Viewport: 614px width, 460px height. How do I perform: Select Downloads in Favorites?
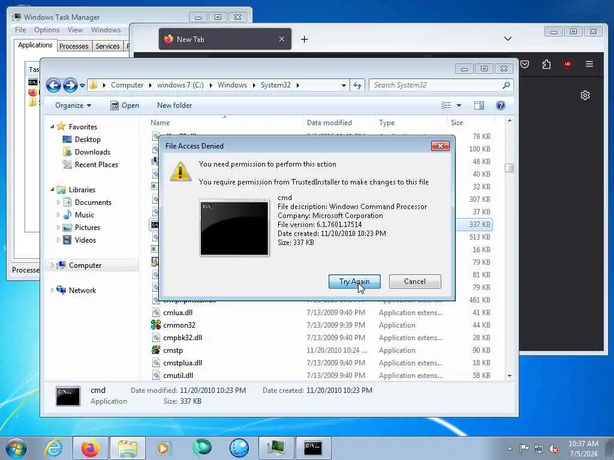(x=92, y=152)
